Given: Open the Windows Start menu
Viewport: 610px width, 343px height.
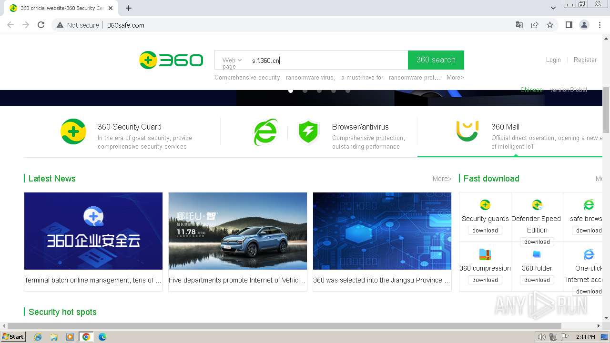Looking at the screenshot, I should pyautogui.click(x=13, y=337).
